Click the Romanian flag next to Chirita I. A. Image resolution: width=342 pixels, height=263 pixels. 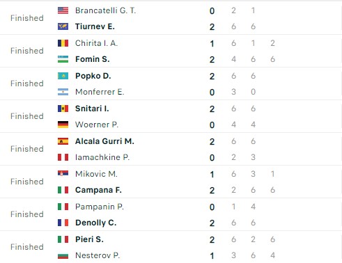[x=63, y=43]
